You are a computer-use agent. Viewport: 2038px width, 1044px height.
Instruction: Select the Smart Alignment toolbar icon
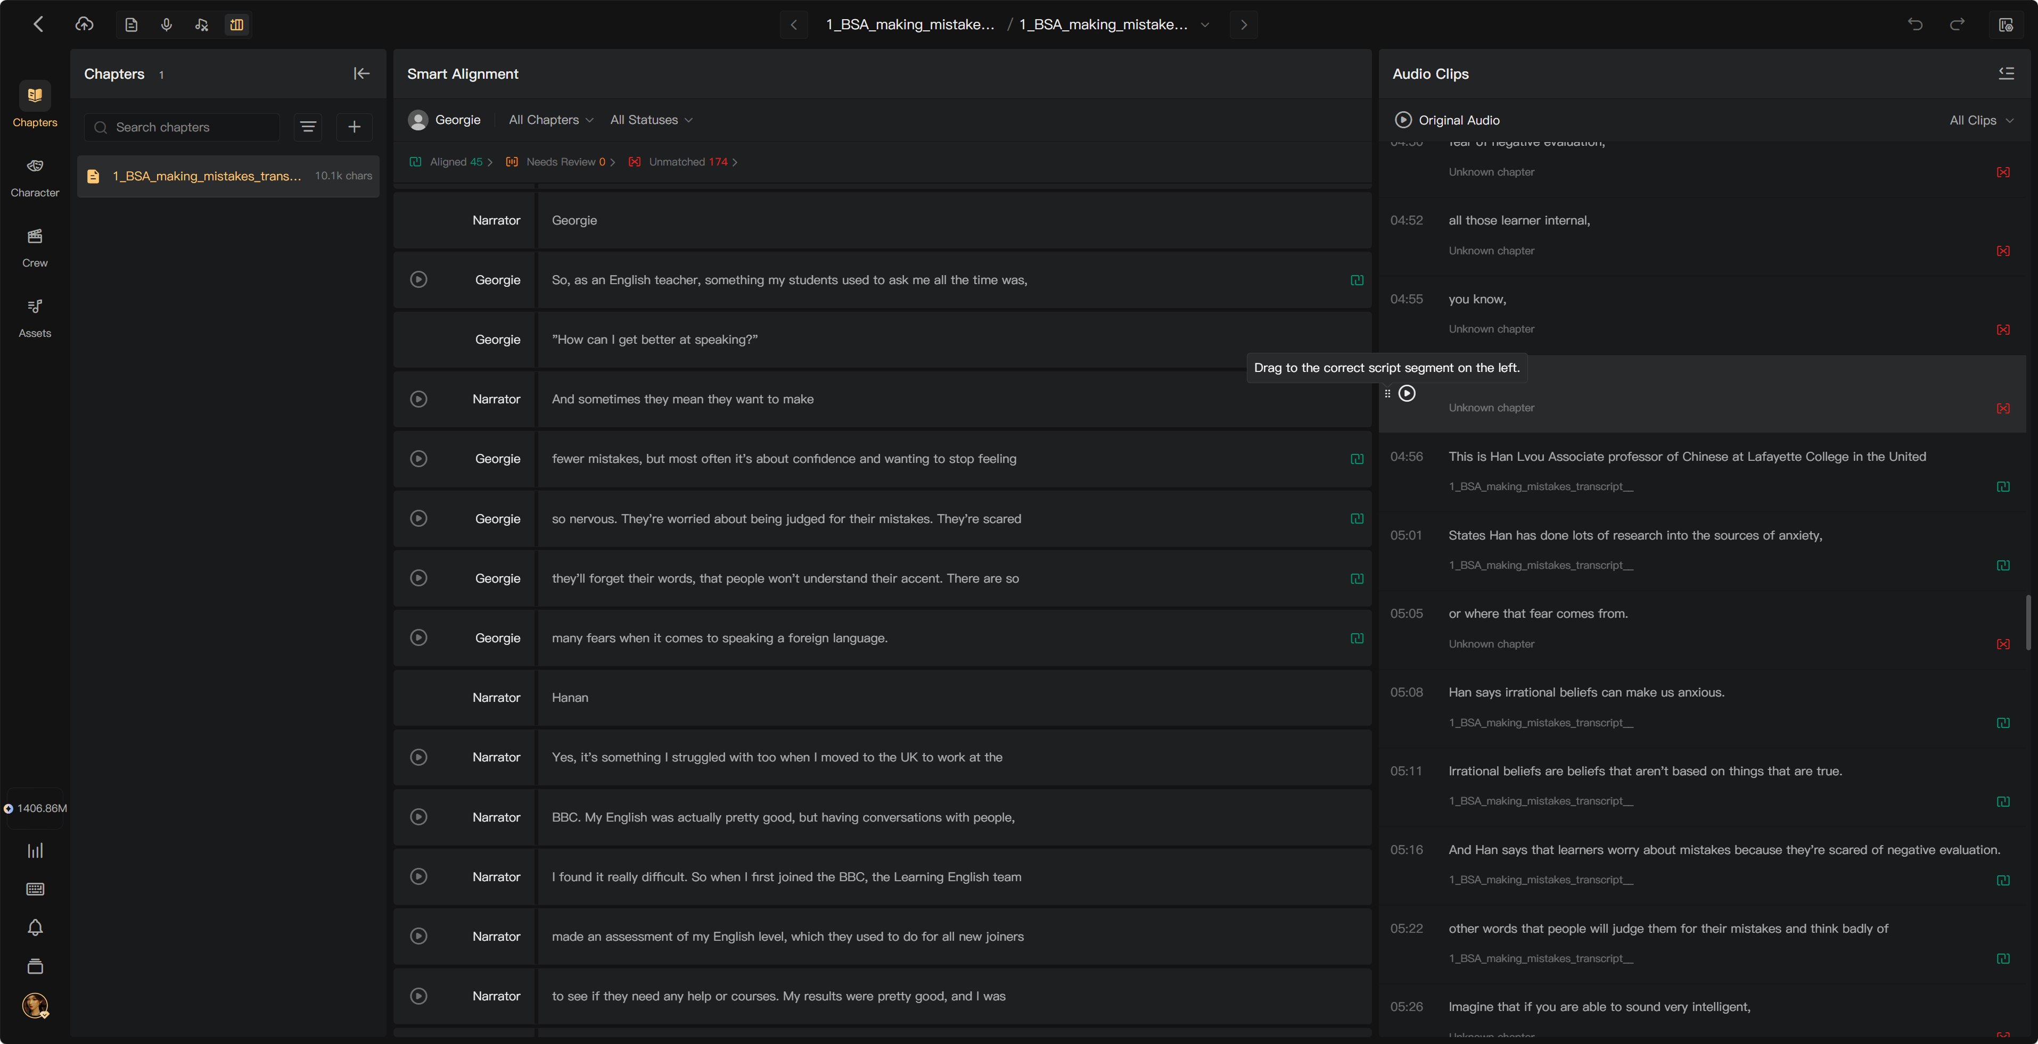coord(236,24)
